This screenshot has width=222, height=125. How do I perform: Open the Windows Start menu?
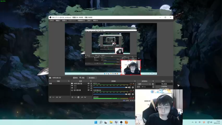(x=96, y=122)
